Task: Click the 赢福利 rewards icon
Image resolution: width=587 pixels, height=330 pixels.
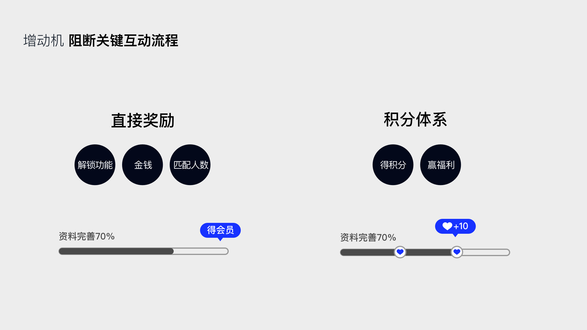Action: coord(440,164)
